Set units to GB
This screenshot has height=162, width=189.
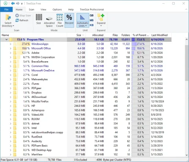click(92, 16)
